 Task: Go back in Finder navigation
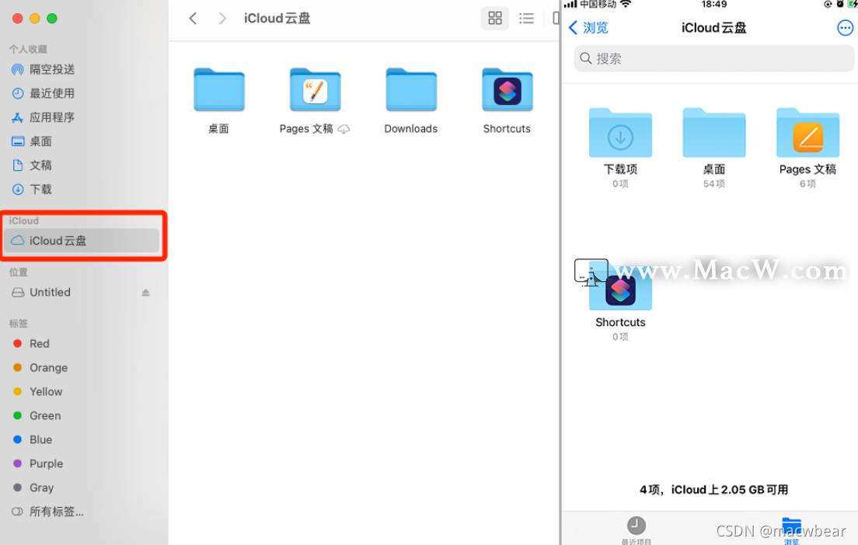pos(193,19)
